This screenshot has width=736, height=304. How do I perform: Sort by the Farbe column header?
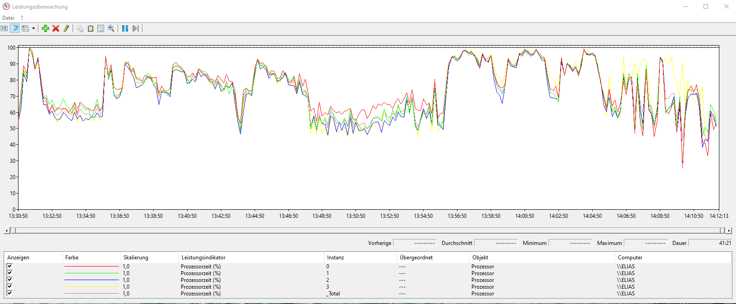(x=91, y=258)
